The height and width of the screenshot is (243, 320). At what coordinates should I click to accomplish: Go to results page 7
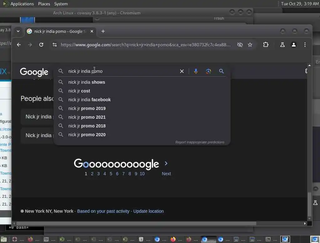(x=123, y=174)
